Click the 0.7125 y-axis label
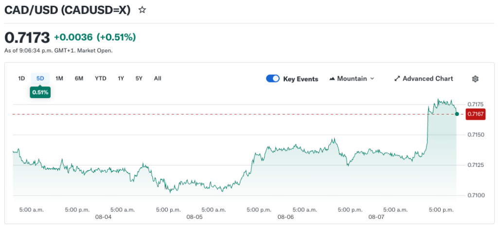Screen dimensions: 498x228 point(475,165)
